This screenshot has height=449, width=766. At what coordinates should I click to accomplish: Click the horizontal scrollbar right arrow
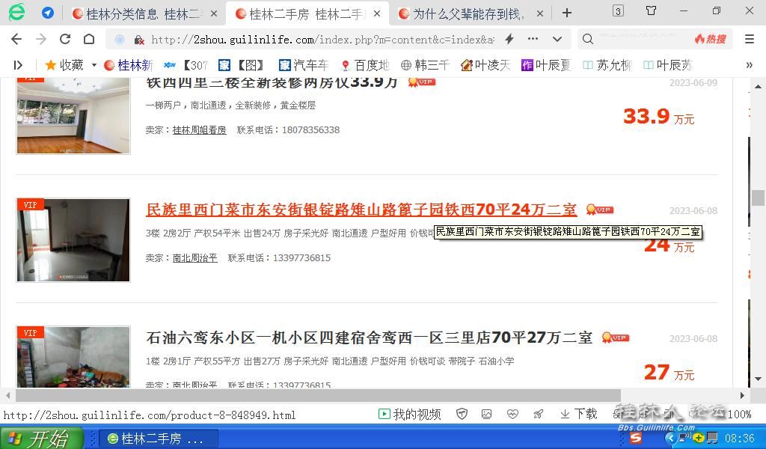click(742, 395)
